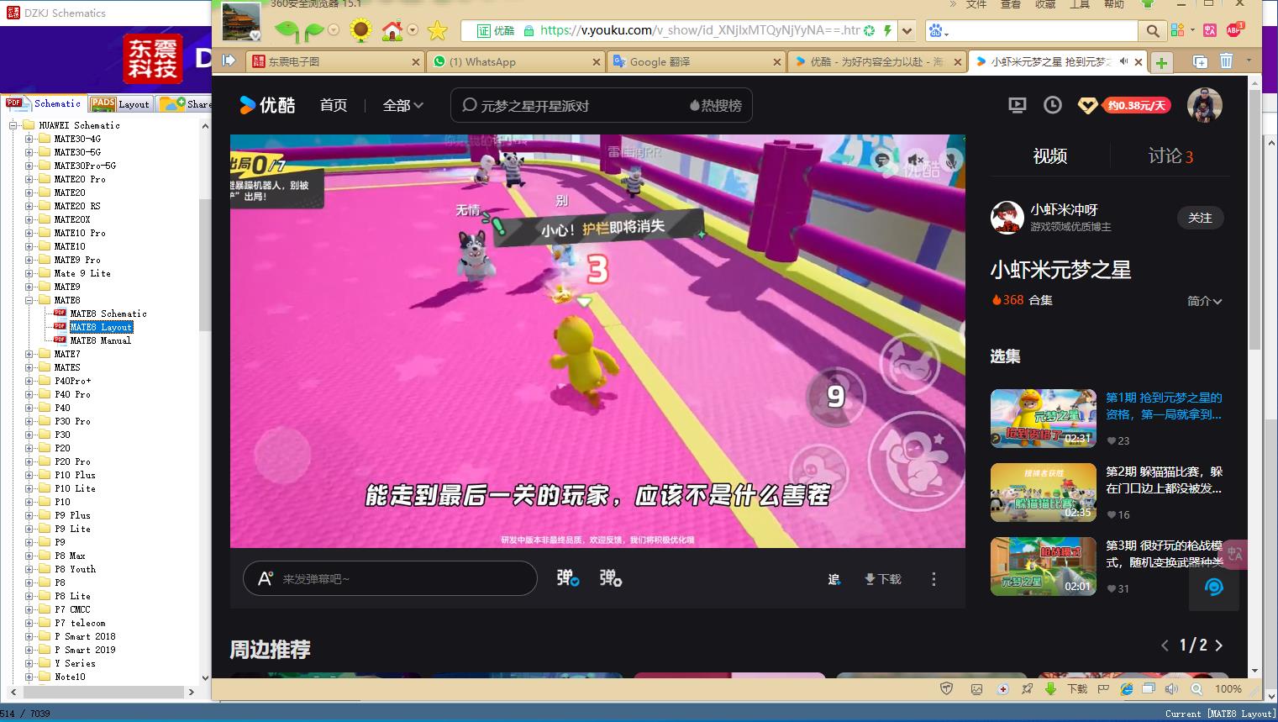Open the browser home page icon

(x=392, y=31)
